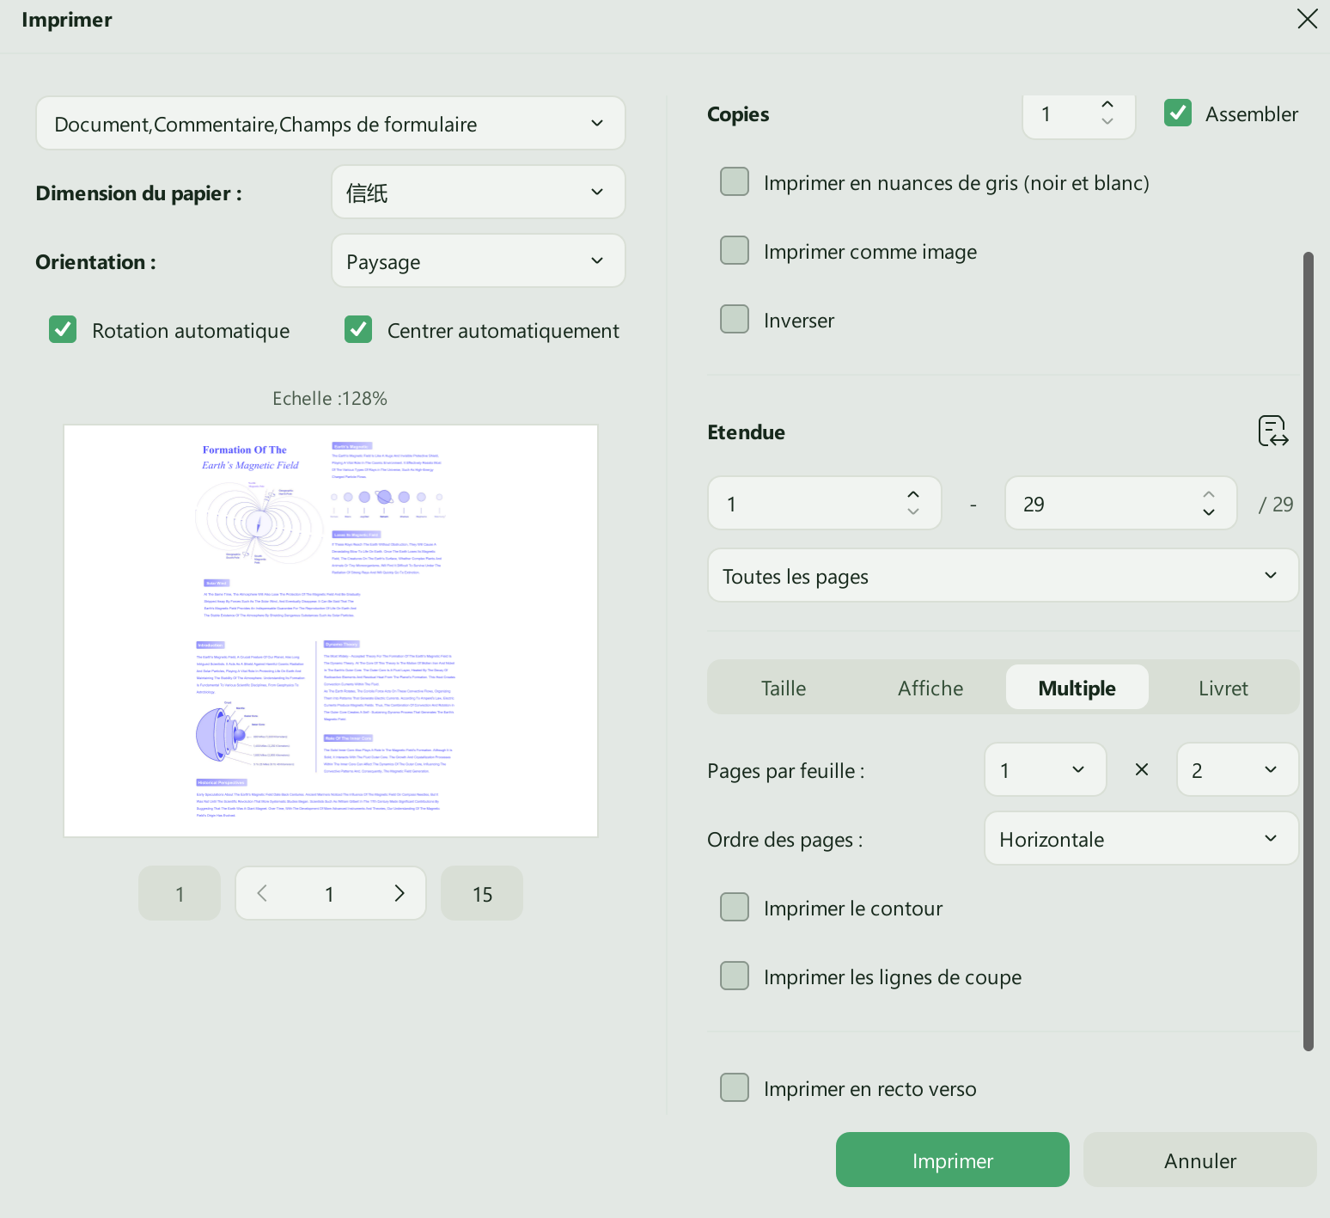
Task: Click the page range swap icon beside Etendue
Action: 1272,432
